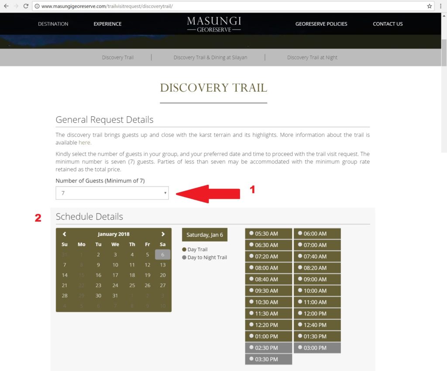Follow the 'here' link for trail information
The height and width of the screenshot is (371, 447).
click(84, 142)
